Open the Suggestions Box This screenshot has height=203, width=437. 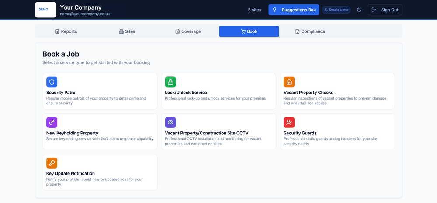294,10
